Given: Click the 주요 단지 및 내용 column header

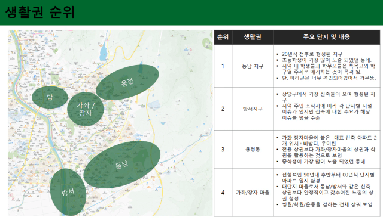Looking at the screenshot, I should coord(327,37).
